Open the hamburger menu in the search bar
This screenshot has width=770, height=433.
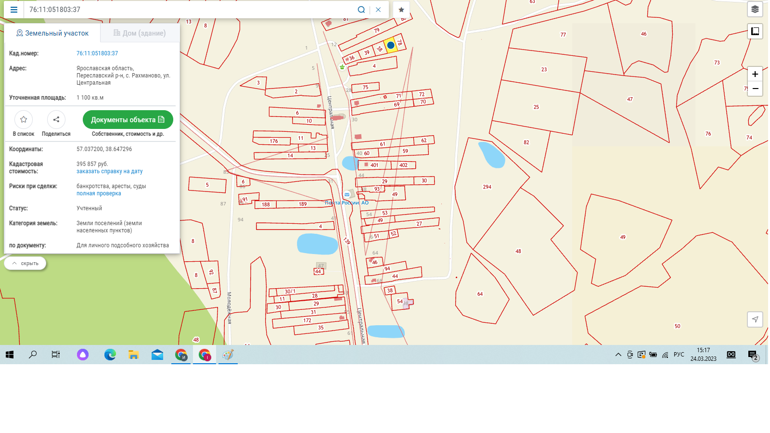(x=14, y=10)
